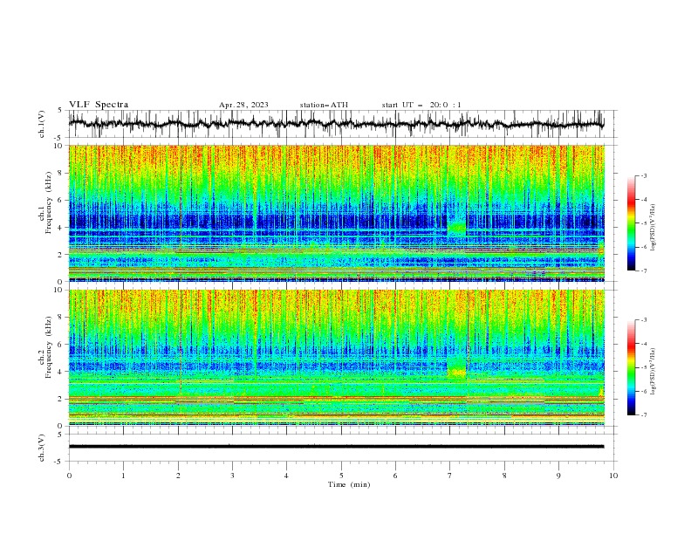Image resolution: width=691 pixels, height=534 pixels.
Task: Click the flat ch.3 voltage trace
Action: [336, 447]
